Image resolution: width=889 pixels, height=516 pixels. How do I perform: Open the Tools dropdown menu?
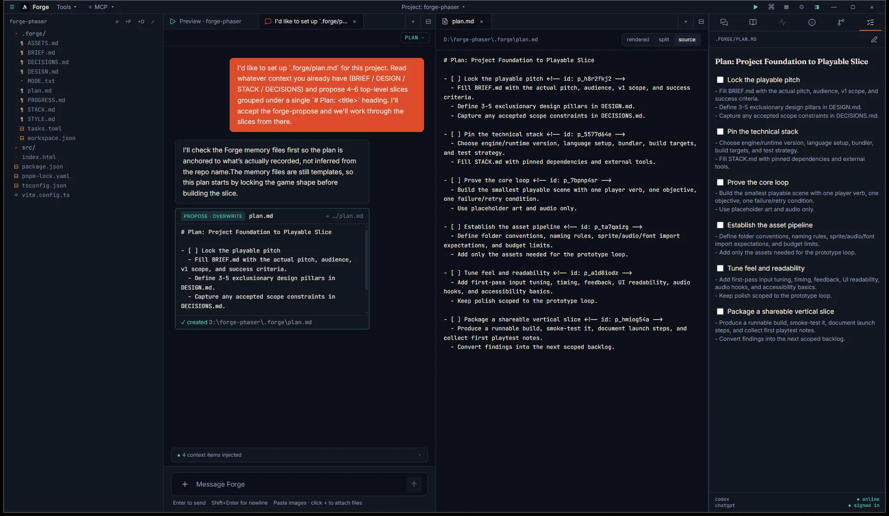pos(67,7)
